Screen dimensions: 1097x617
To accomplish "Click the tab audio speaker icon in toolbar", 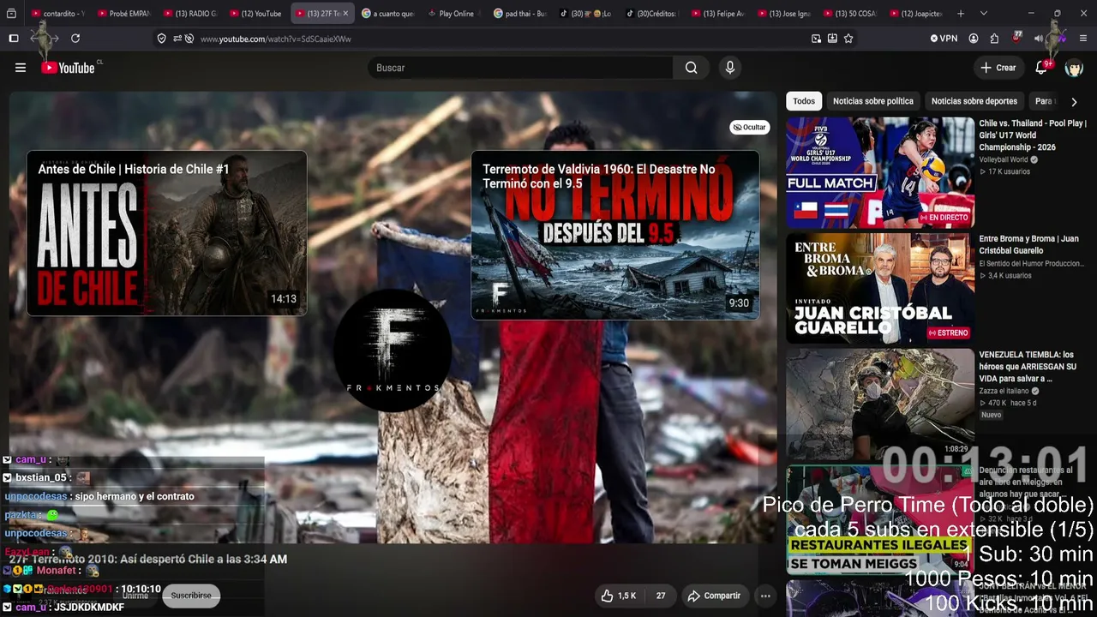I will pos(1039,39).
